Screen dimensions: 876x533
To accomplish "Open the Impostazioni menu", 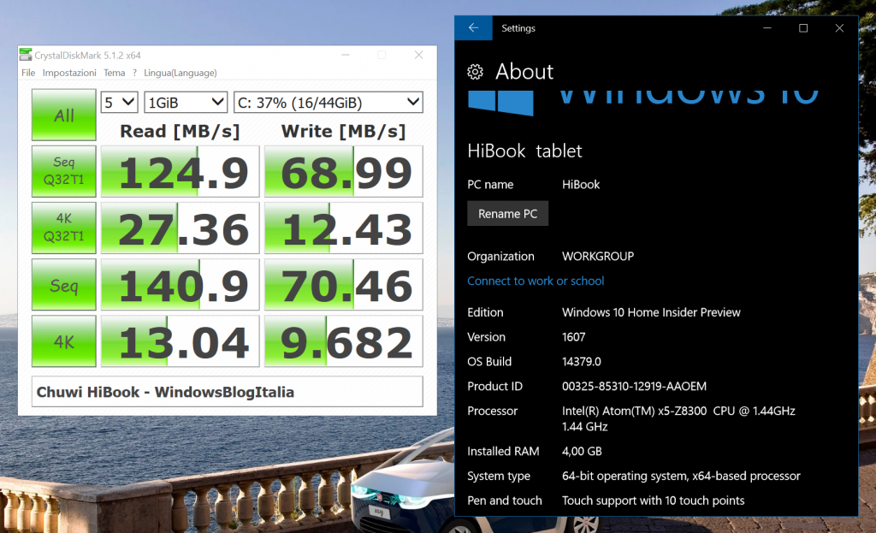I will [69, 73].
